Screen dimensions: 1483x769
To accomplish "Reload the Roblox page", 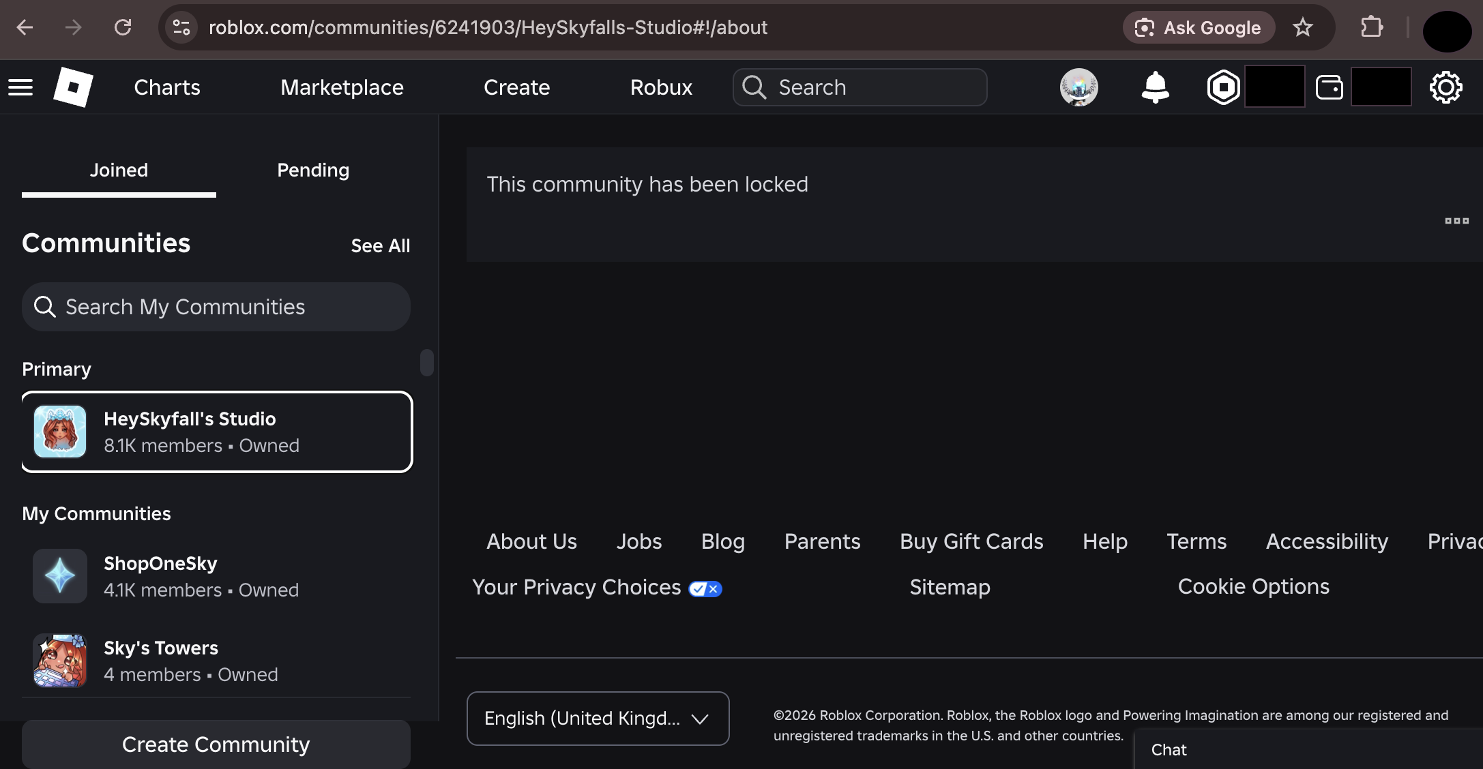I will (123, 27).
